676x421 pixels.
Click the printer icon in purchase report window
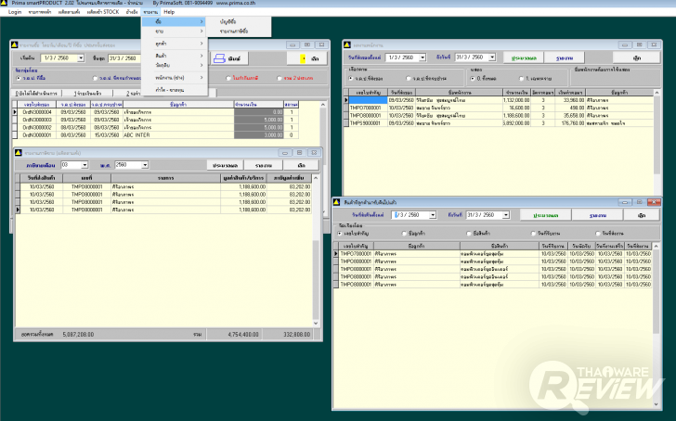[219, 58]
